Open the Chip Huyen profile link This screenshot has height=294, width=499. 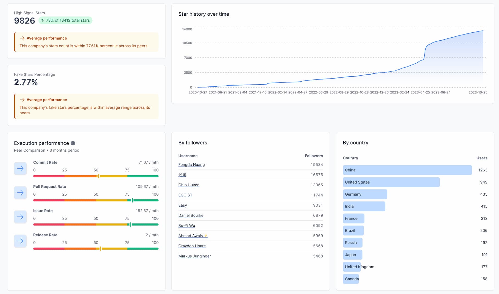coord(189,185)
